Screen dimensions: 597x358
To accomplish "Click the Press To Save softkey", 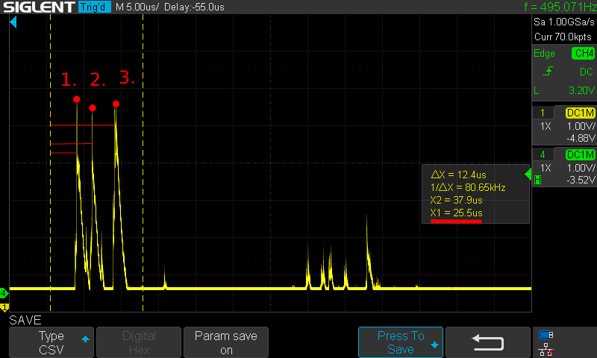I will [401, 342].
